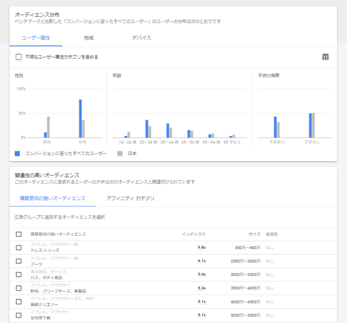
Task: Select the ブーツ row checkbox
Action: [x=19, y=261]
